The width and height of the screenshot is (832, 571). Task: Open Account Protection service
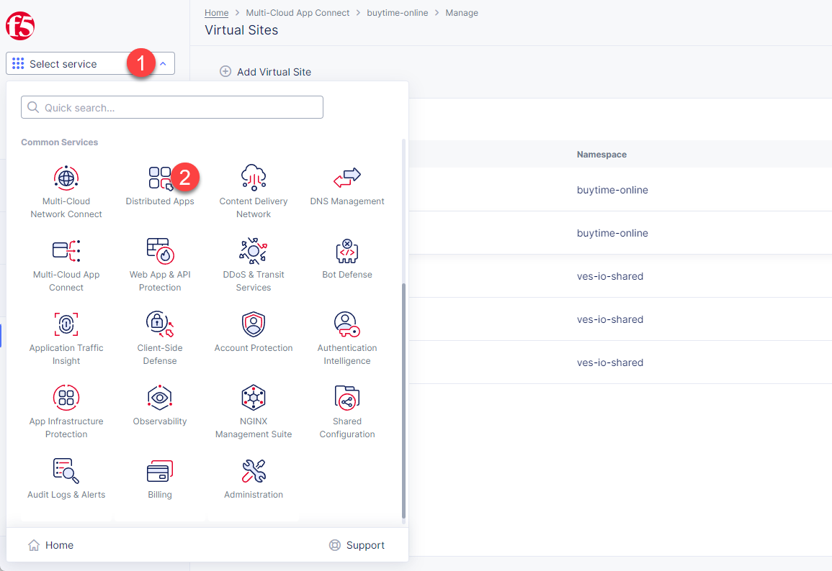pos(254,332)
